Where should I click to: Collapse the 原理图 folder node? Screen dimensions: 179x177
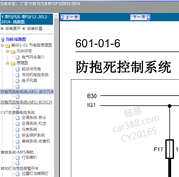8,63
